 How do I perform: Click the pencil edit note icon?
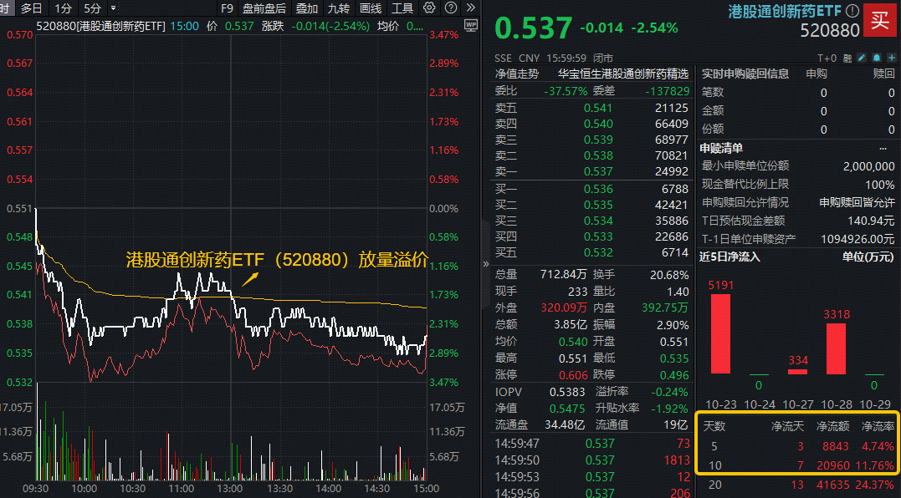click(862, 58)
